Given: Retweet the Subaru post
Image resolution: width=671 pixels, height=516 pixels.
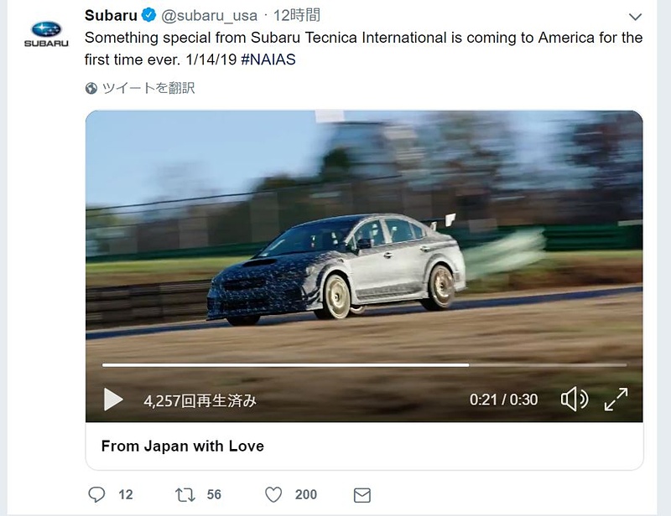Looking at the screenshot, I should (x=185, y=494).
